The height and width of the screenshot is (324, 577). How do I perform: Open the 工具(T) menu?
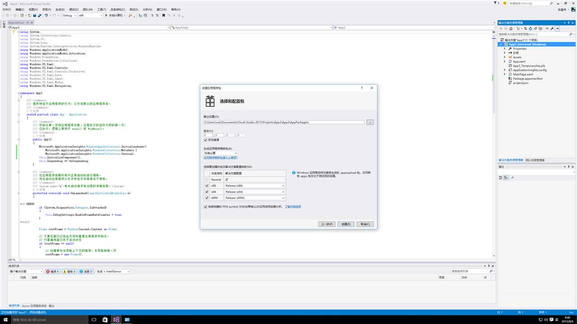(x=102, y=9)
